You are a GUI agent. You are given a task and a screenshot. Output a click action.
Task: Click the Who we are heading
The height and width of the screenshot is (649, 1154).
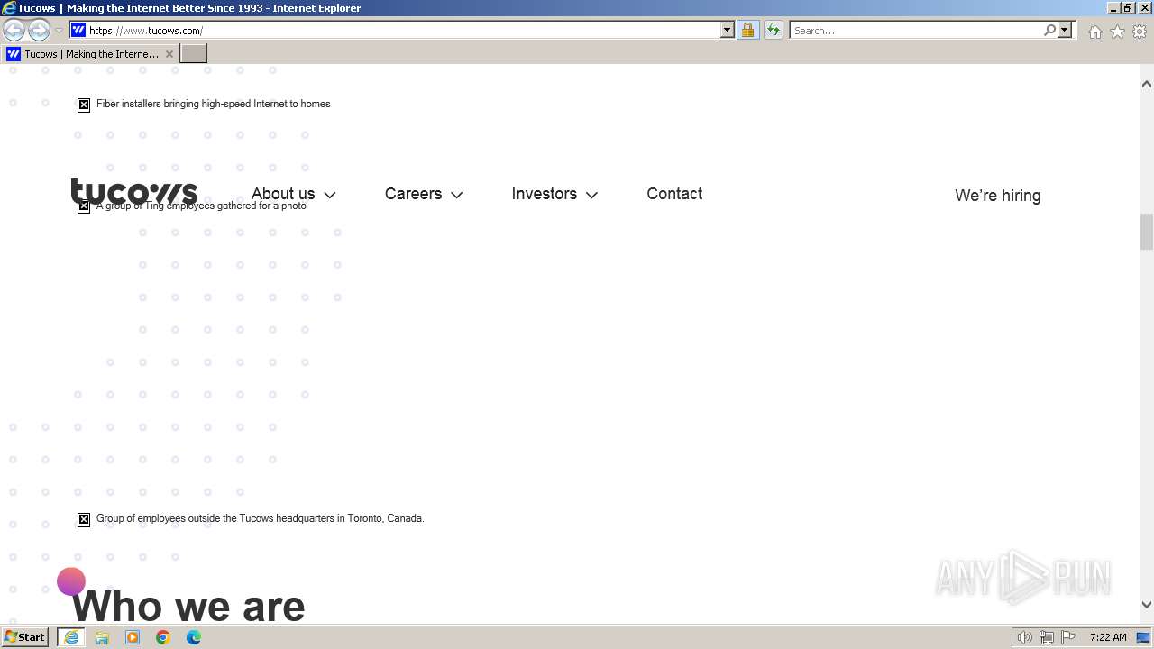(x=188, y=606)
